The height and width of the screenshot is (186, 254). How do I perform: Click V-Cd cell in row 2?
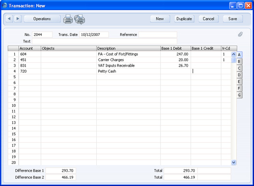coord(226,60)
